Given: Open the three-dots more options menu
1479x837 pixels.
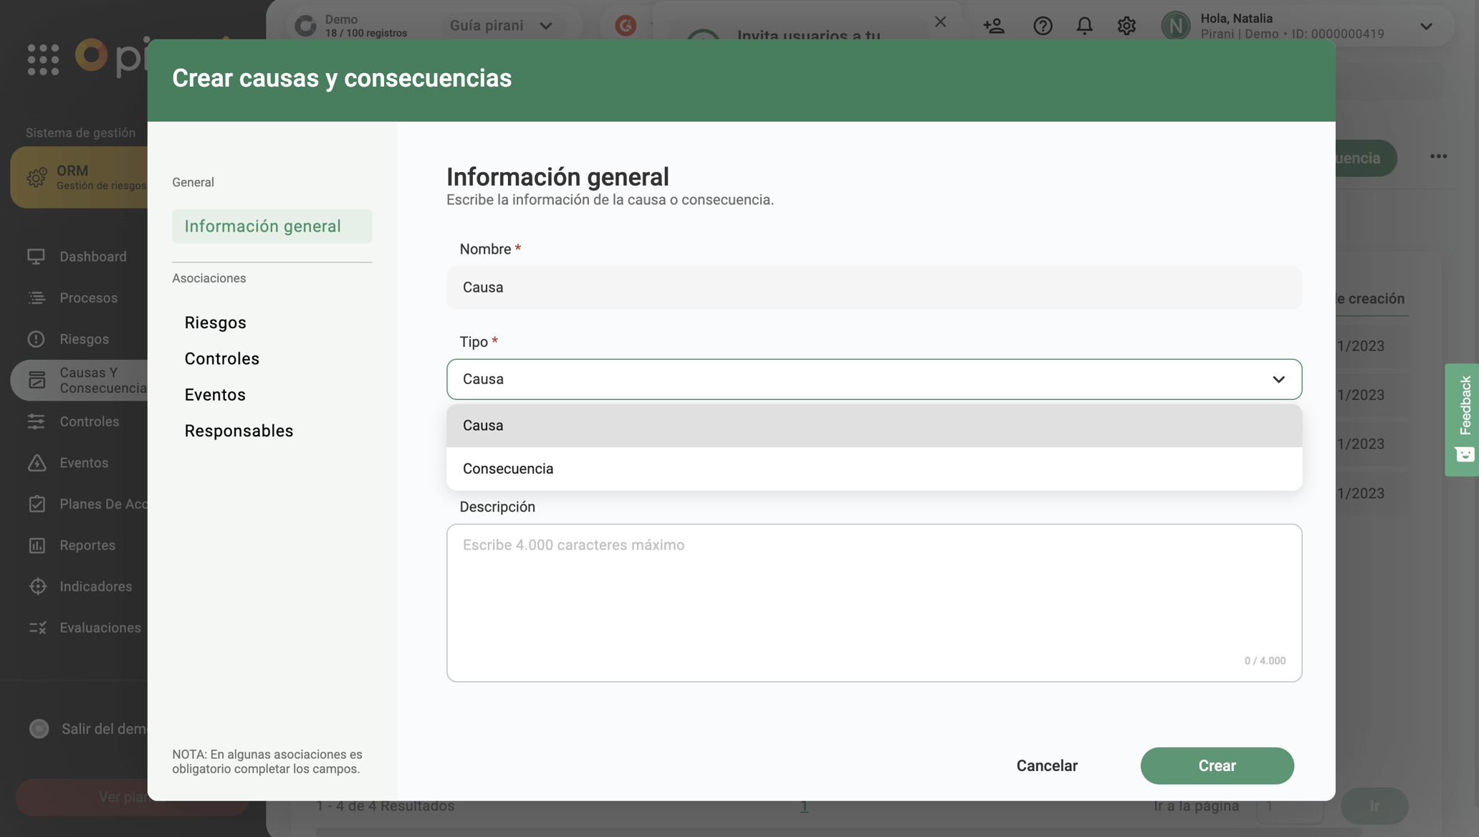Looking at the screenshot, I should (x=1438, y=157).
